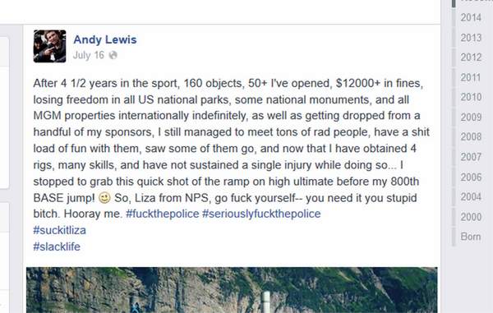The width and height of the screenshot is (493, 313).
Task: Go to year 2000 on timeline
Action: tap(471, 217)
